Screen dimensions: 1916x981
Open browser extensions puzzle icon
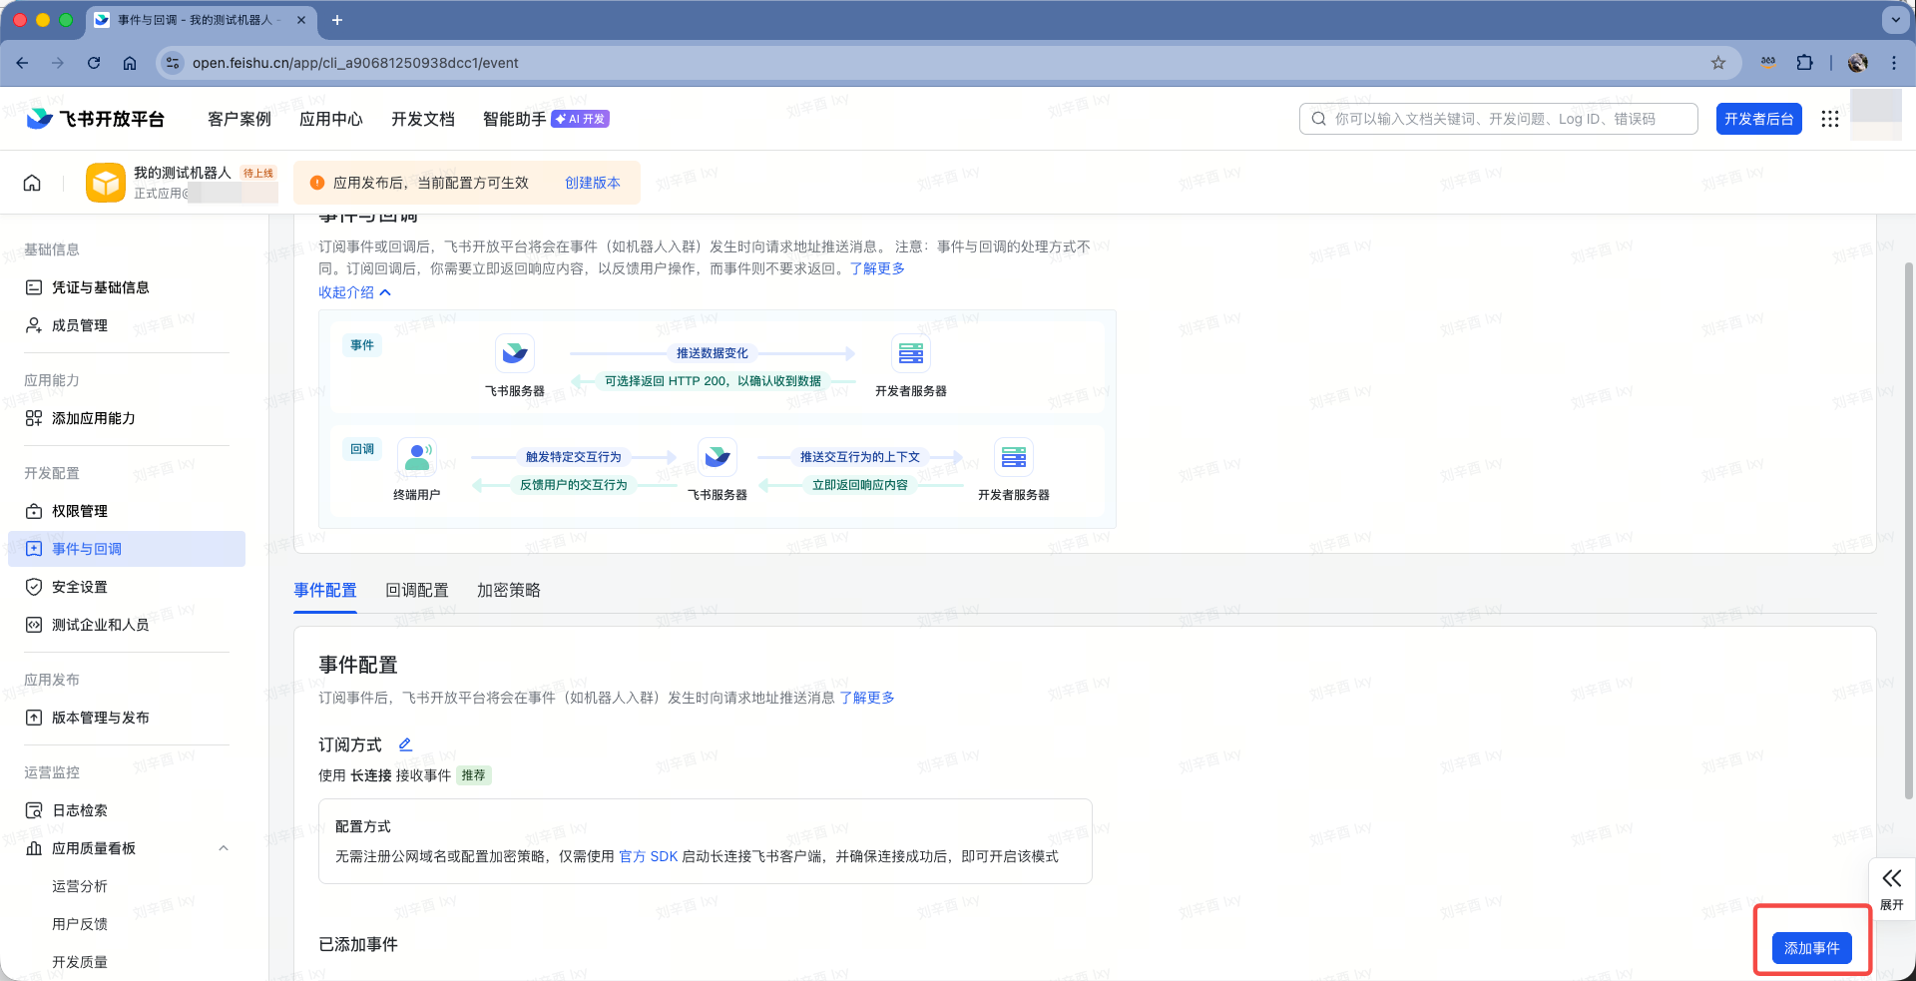click(1804, 63)
